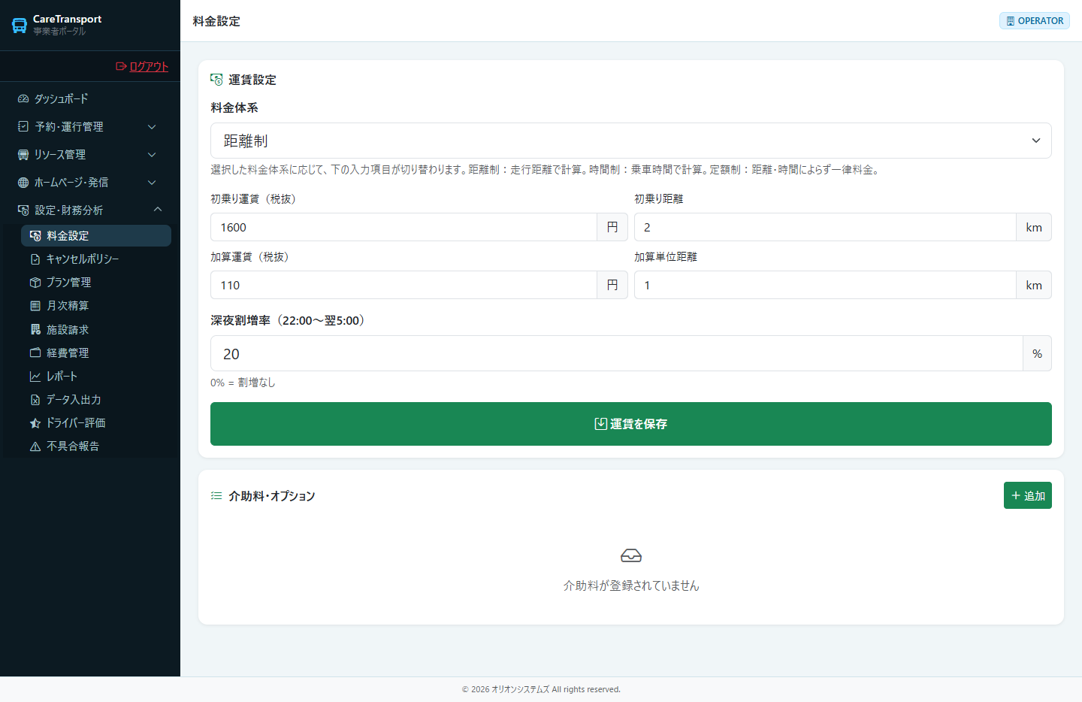
Task: Click the % suffix of 深夜割増率
Action: click(1037, 353)
